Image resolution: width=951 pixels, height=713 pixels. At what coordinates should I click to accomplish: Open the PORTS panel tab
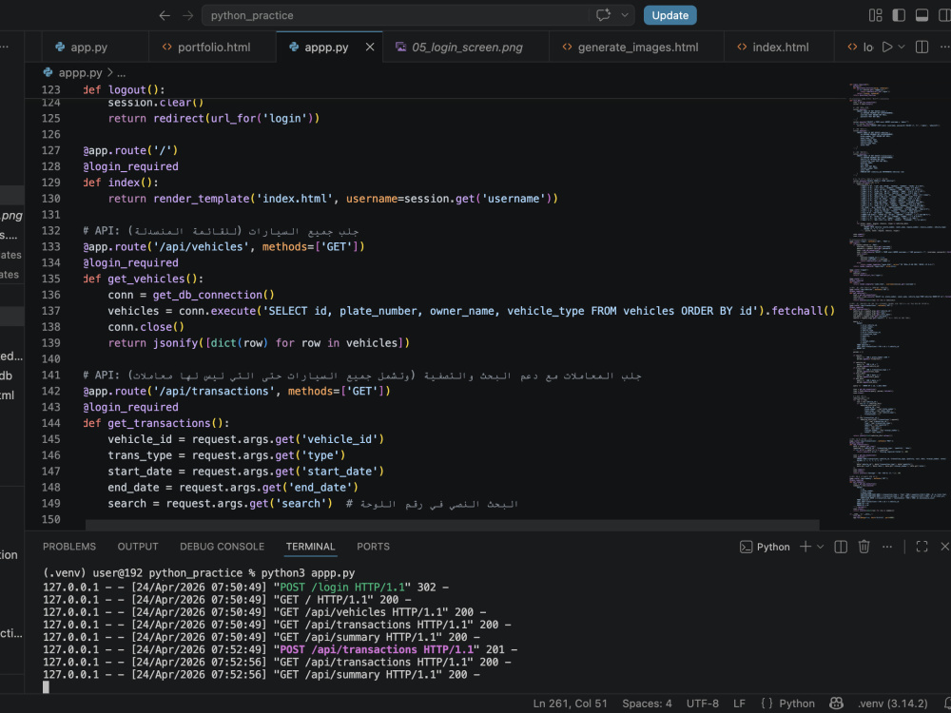click(373, 547)
